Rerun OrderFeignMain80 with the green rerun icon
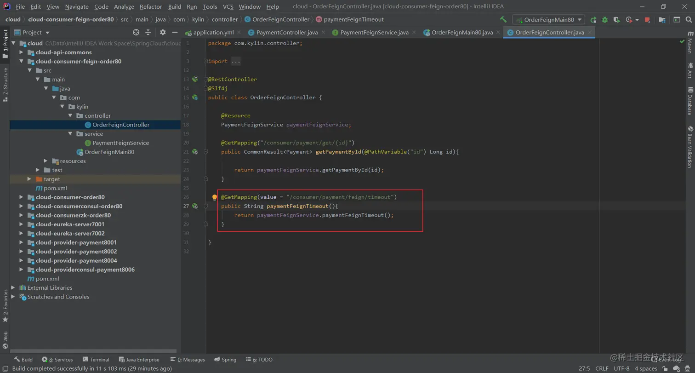 (x=593, y=20)
